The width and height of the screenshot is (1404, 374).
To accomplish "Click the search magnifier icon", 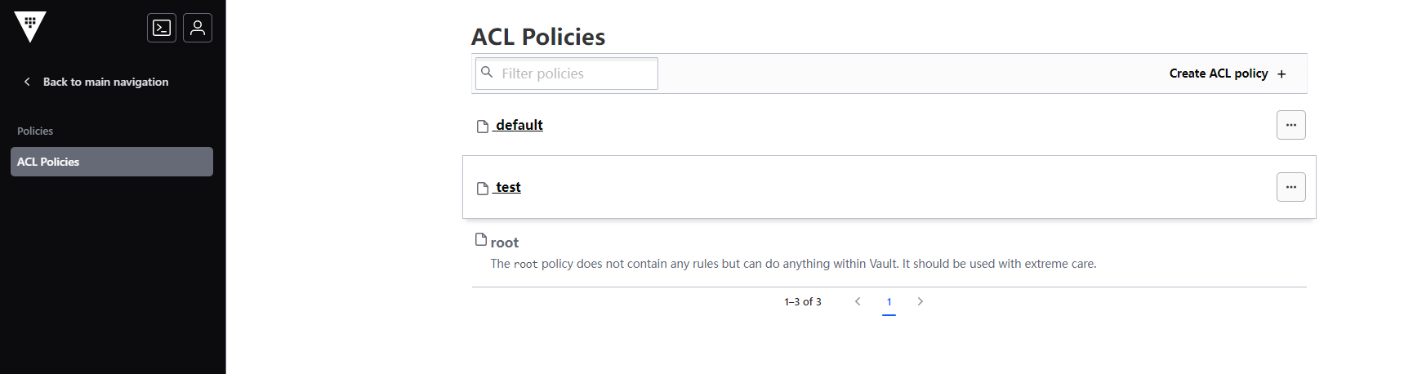I will (487, 72).
